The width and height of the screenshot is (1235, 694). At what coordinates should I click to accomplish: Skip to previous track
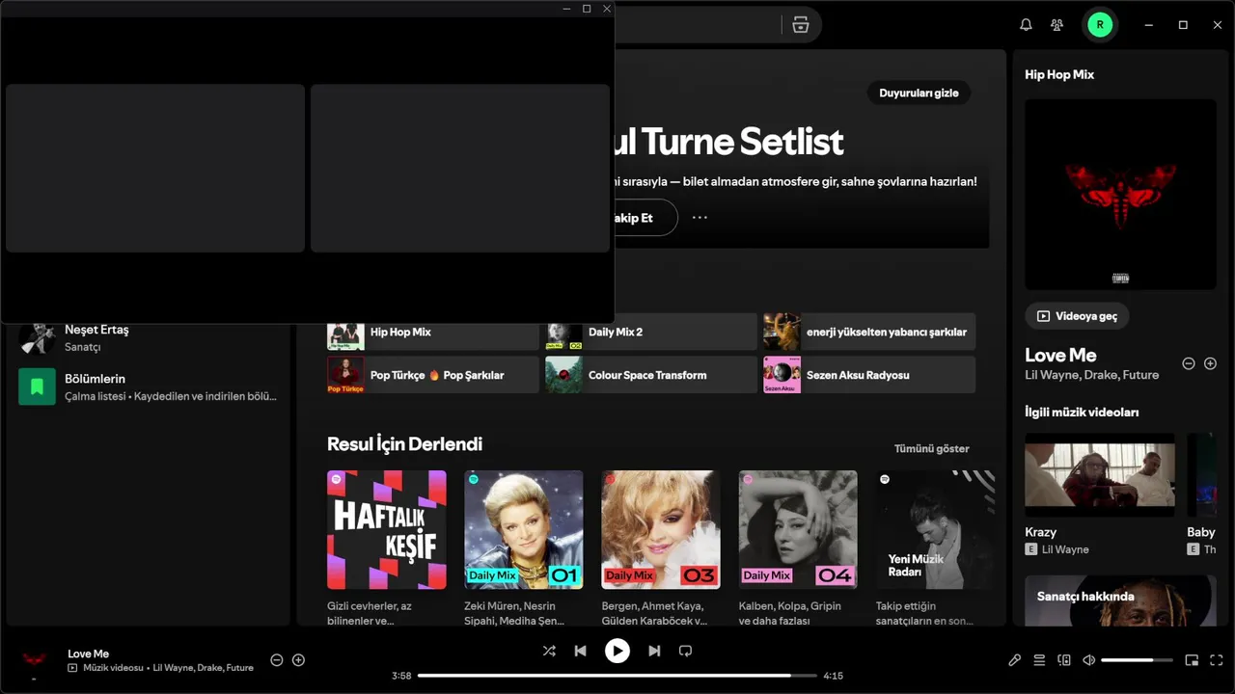click(580, 652)
